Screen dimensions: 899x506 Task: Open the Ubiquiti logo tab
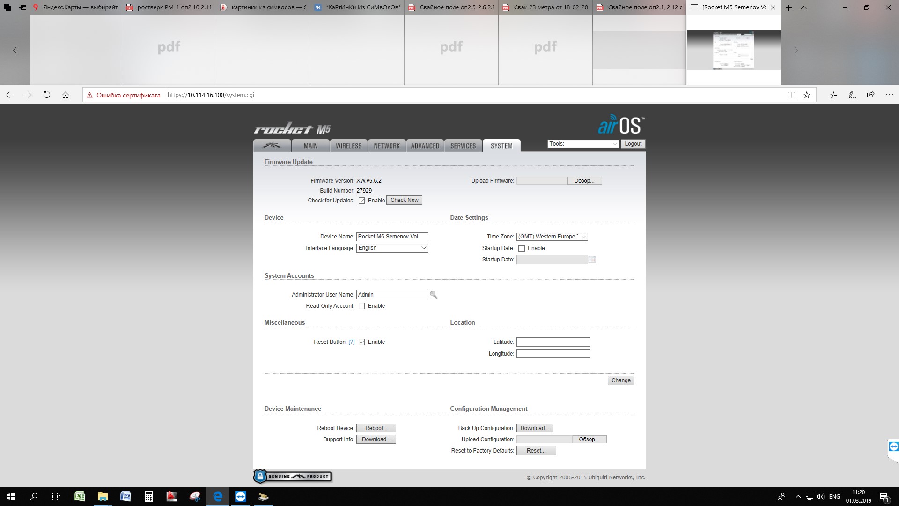272,146
